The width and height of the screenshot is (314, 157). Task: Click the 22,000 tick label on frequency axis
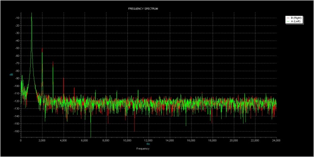click(255, 141)
